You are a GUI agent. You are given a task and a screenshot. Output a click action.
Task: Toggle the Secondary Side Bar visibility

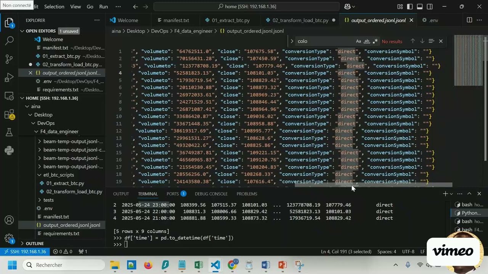tap(430, 6)
